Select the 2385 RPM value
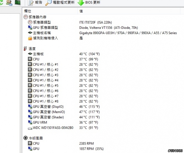Image resolution: width=184 pixels, height=153 pixels. point(87,143)
